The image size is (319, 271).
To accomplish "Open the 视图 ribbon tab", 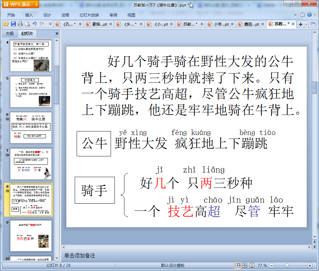I will pos(131,15).
